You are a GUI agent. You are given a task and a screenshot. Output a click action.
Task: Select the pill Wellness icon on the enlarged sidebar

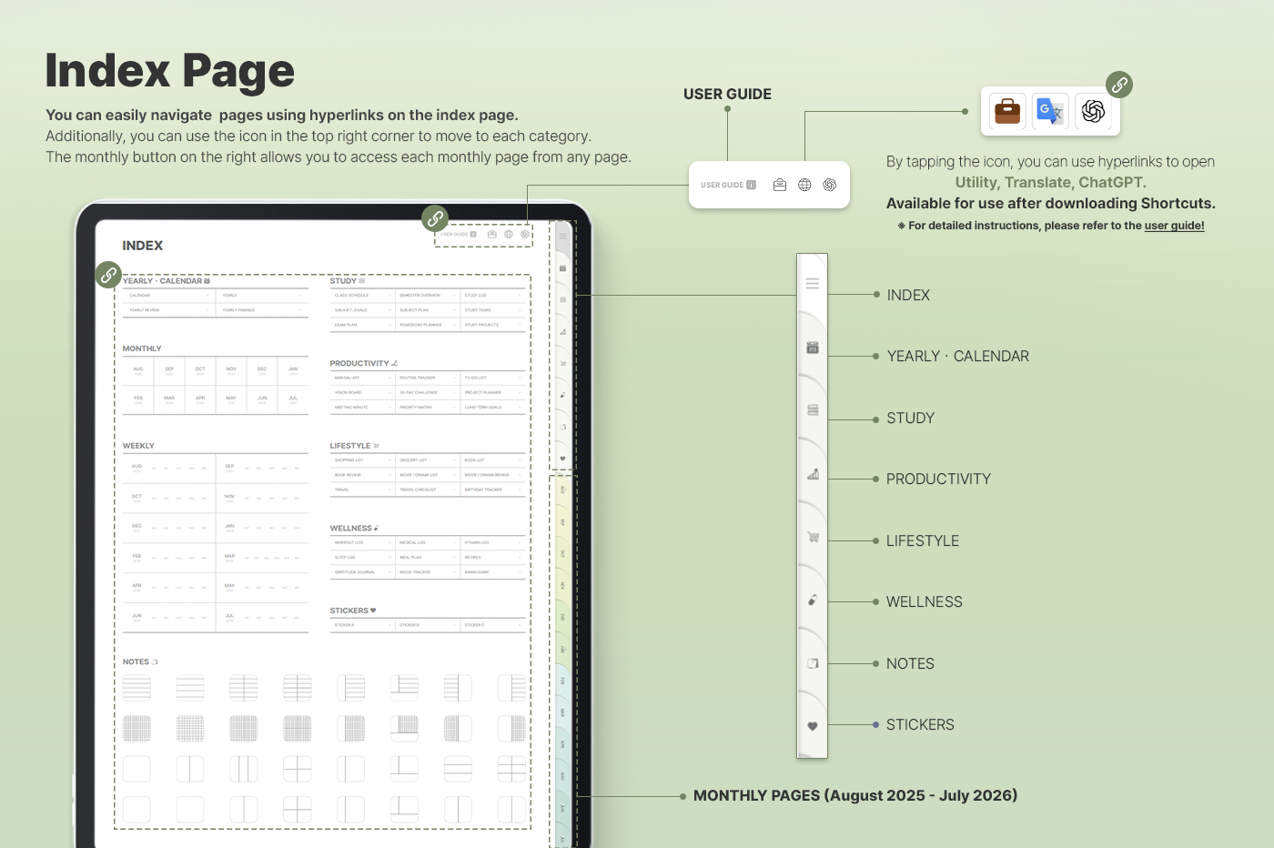click(813, 601)
